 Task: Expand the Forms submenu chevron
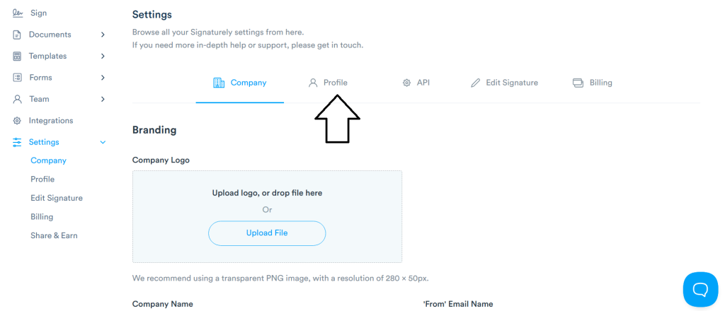pyautogui.click(x=103, y=78)
